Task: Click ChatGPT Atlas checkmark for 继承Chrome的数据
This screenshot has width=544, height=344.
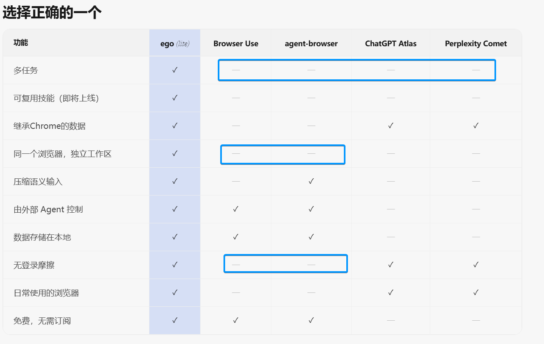Action: 391,126
